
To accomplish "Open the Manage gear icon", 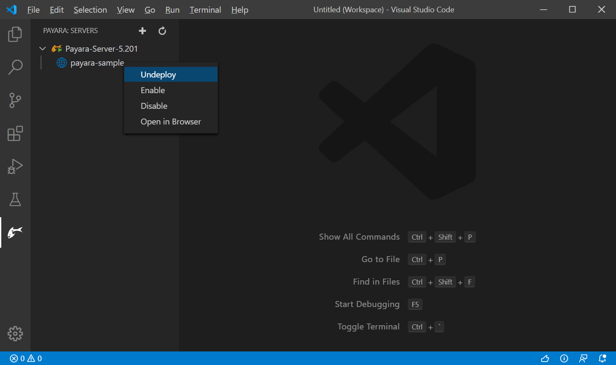I will click(x=15, y=334).
